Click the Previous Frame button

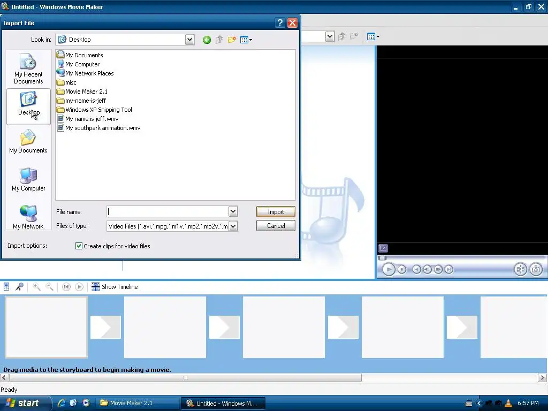pos(427,270)
